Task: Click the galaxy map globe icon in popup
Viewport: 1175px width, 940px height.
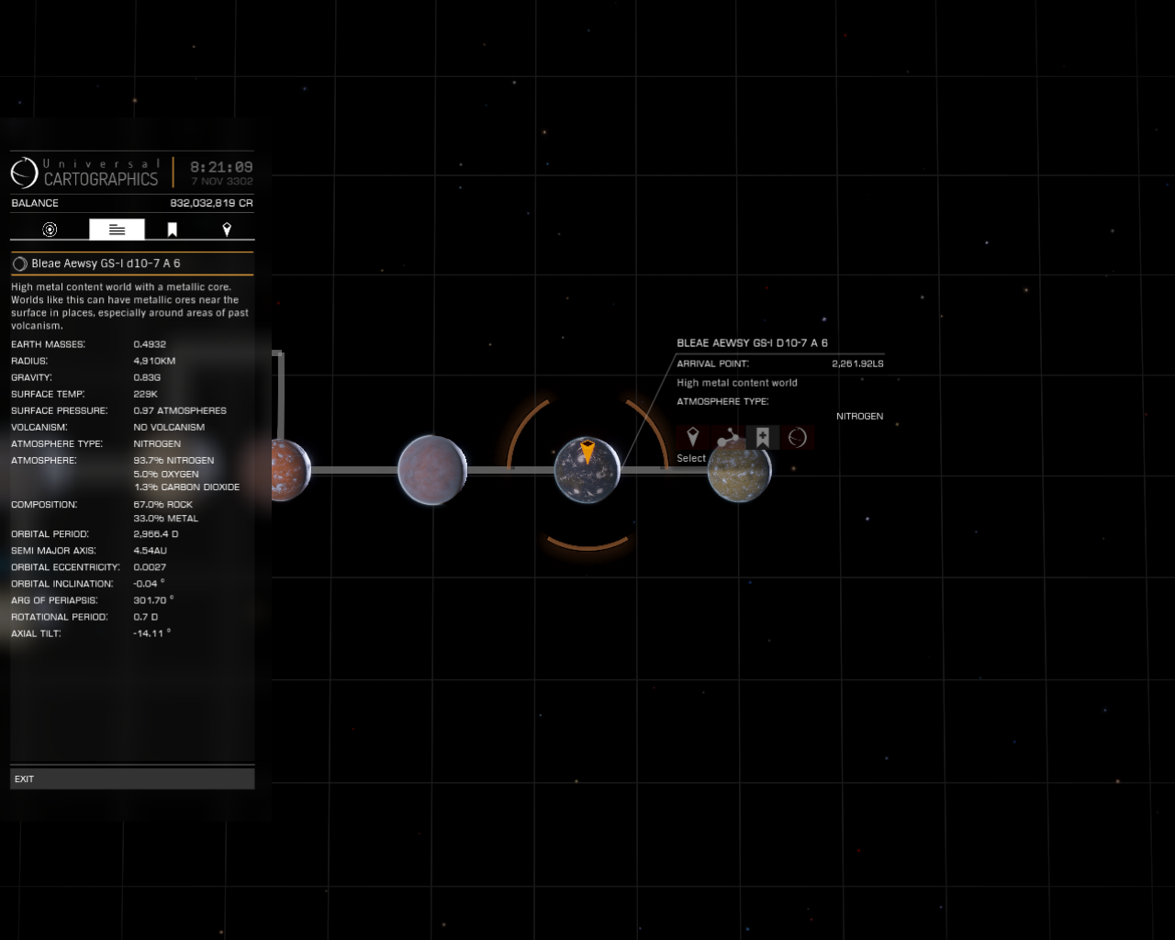Action: 797,437
